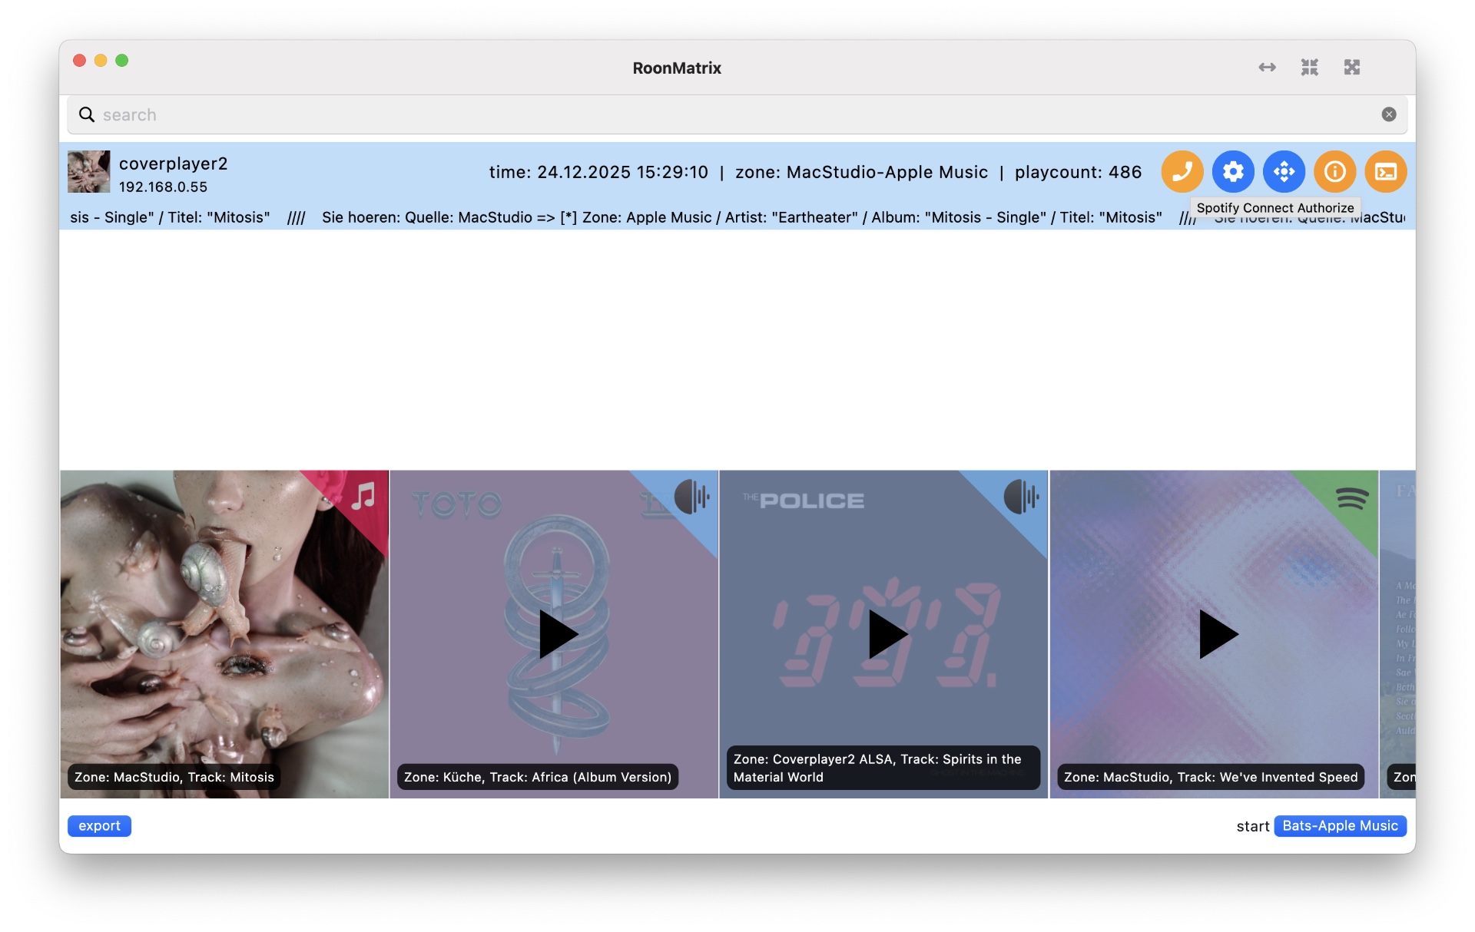
Task: Click the coverplayer2 device name
Action: coord(173,164)
